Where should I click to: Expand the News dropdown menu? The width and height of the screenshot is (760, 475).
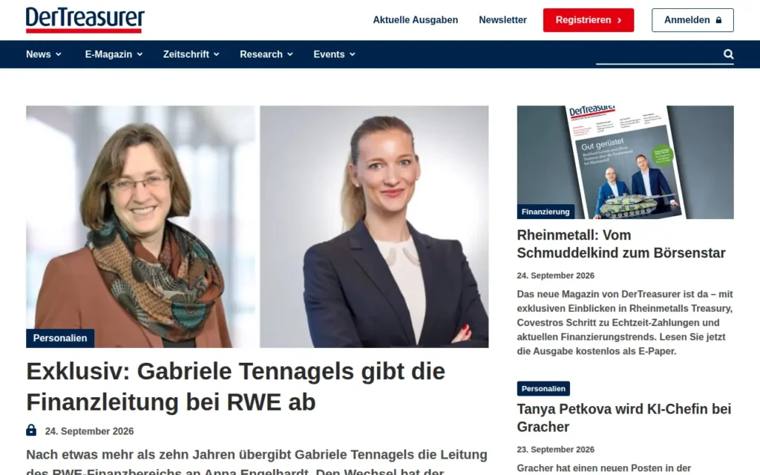point(44,54)
